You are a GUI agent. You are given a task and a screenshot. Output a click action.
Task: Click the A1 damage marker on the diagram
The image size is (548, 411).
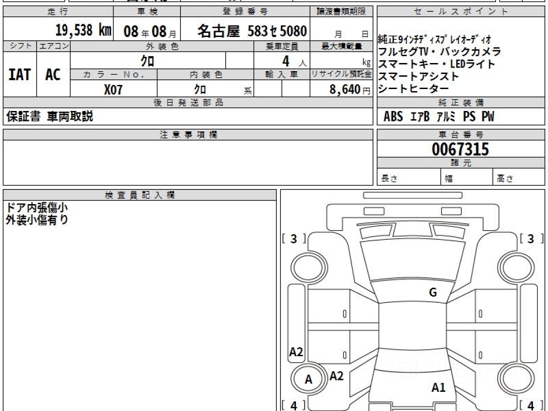[x=438, y=388]
